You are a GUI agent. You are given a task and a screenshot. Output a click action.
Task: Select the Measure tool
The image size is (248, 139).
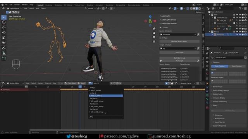[x=4, y=53]
